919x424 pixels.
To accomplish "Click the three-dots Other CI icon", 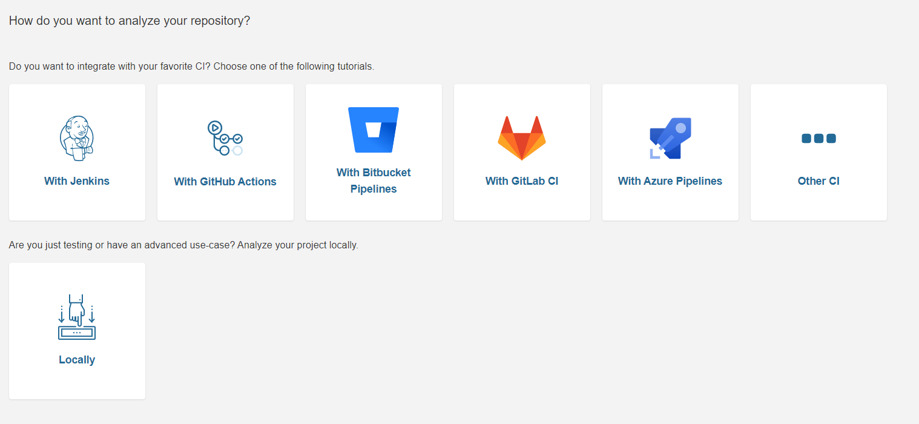I will tap(819, 138).
